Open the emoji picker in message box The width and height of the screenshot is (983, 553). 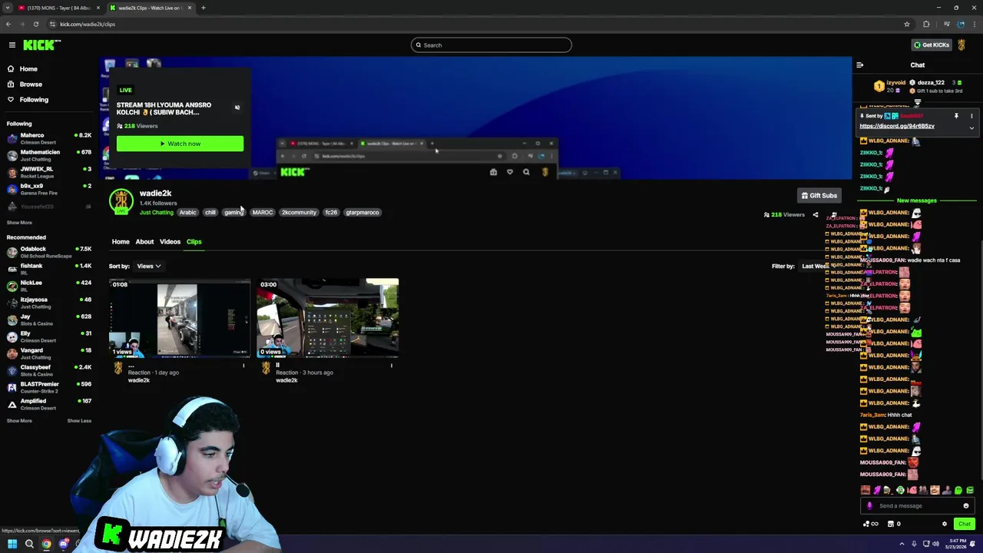point(966,506)
